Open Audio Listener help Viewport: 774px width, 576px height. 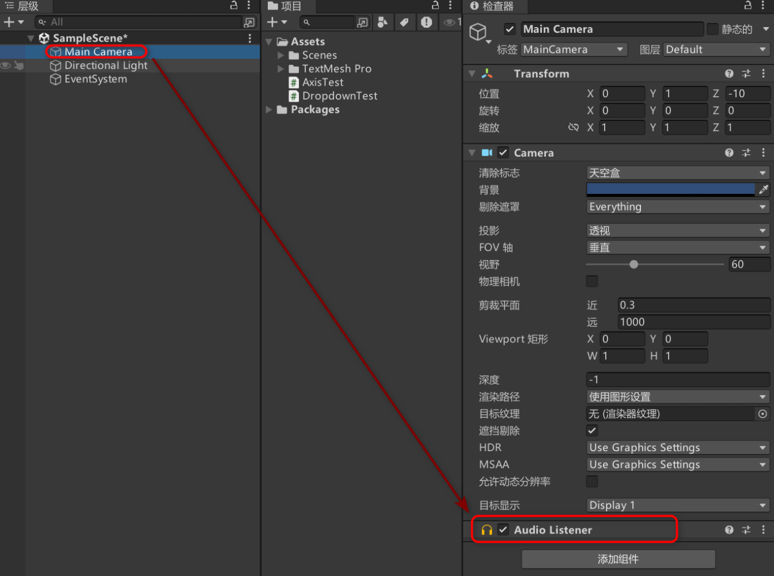(x=729, y=530)
